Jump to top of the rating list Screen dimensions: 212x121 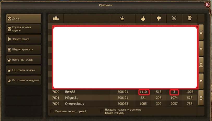click(x=201, y=32)
